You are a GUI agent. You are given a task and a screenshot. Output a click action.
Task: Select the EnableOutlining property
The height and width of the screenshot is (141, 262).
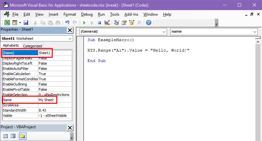[20, 84]
